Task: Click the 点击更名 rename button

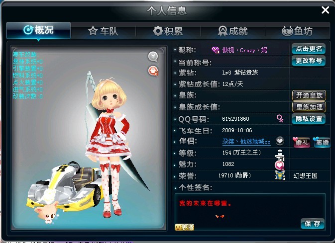Action: tap(309, 49)
